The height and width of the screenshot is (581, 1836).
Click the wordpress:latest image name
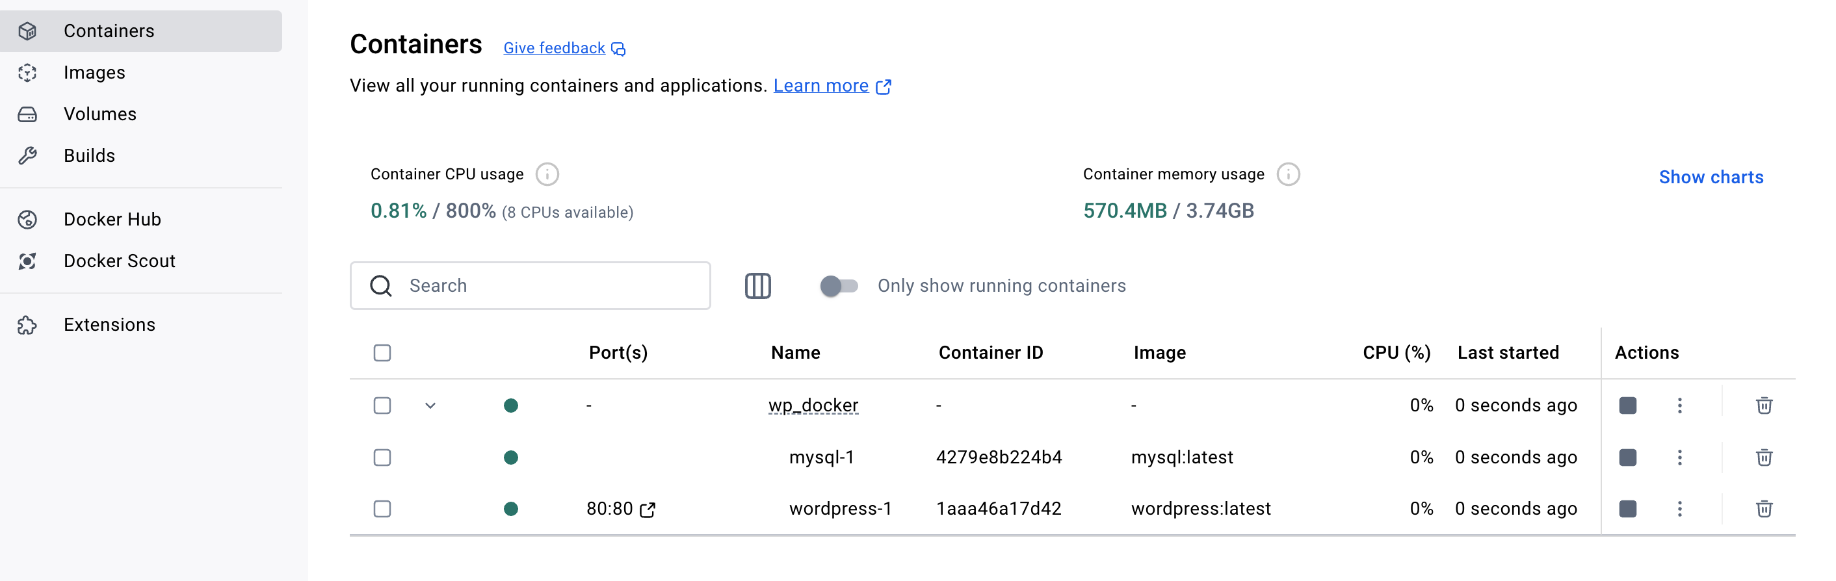1201,509
